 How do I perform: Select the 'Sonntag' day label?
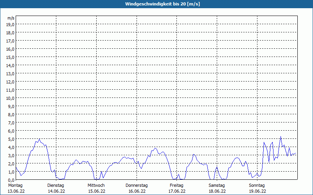(257, 186)
